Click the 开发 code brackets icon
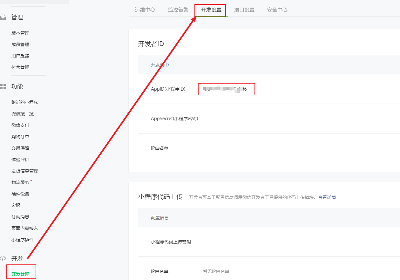Screen dimensions: 400x280 click(3, 258)
